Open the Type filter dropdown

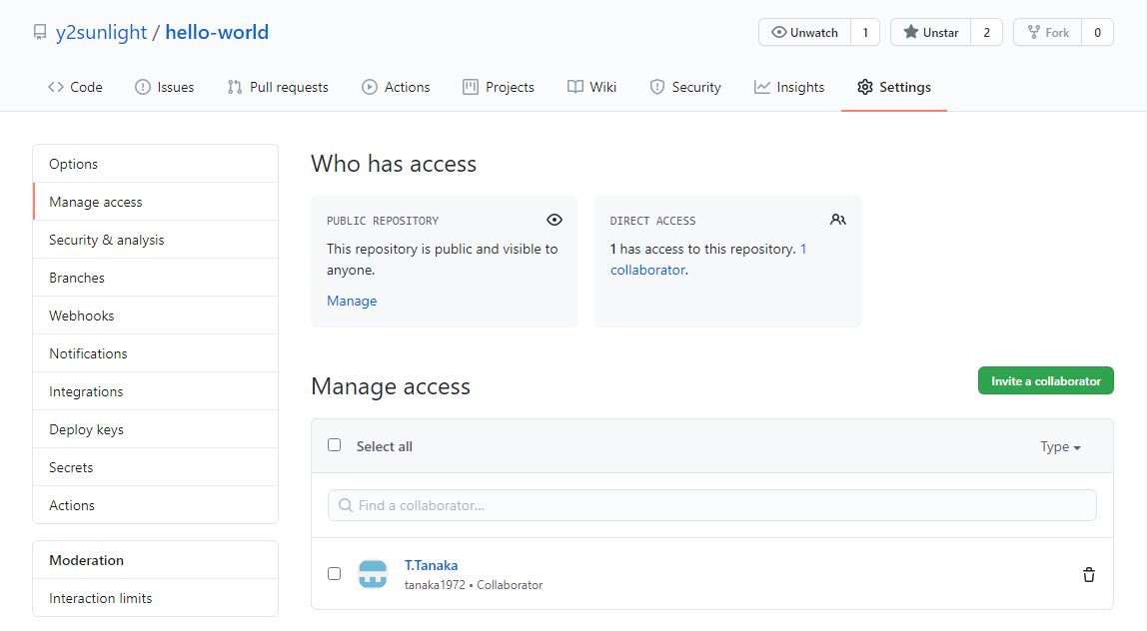(x=1060, y=447)
